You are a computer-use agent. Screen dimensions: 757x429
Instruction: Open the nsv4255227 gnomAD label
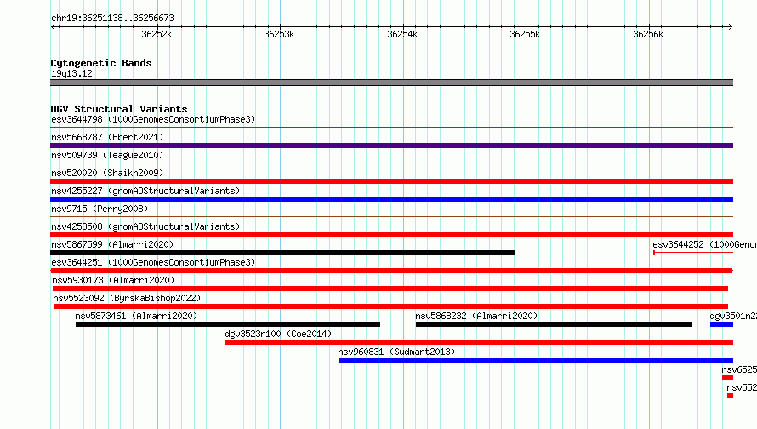coord(145,191)
